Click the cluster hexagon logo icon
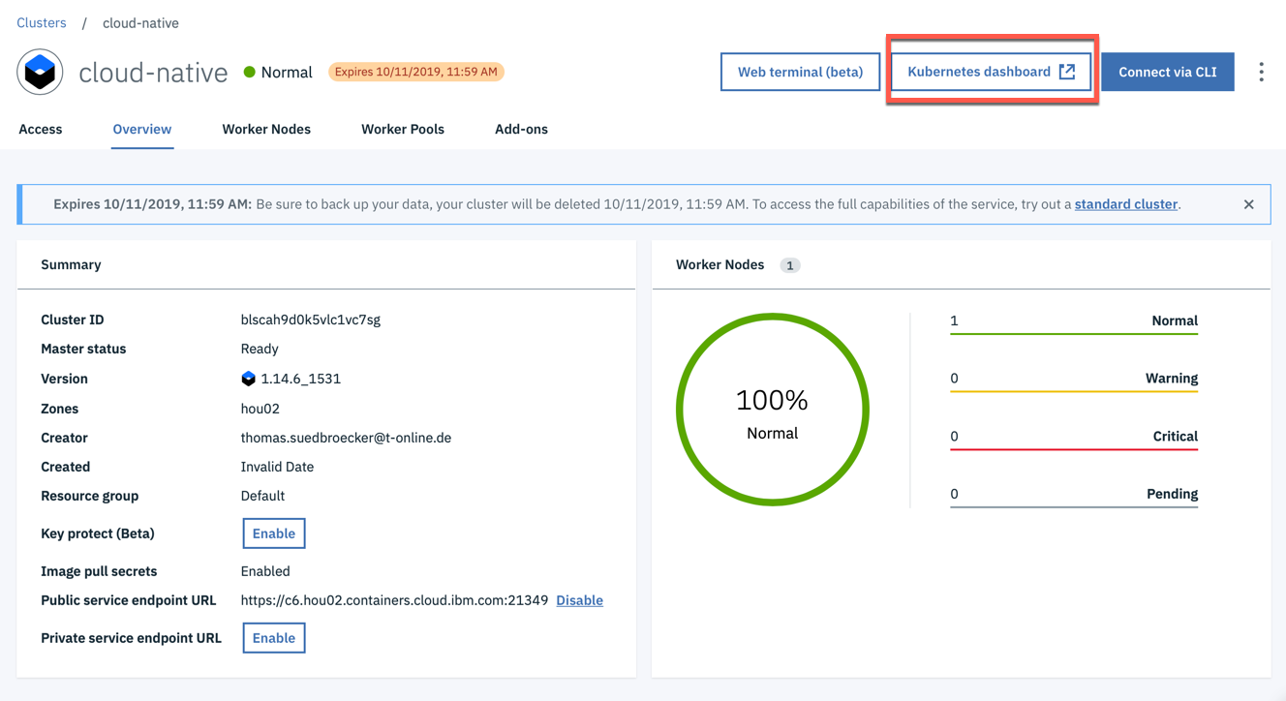Image resolution: width=1286 pixels, height=701 pixels. pyautogui.click(x=40, y=72)
